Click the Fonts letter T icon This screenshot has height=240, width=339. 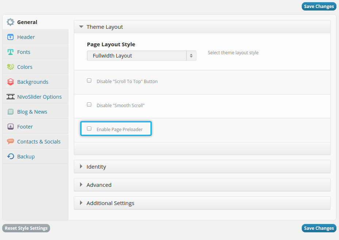[x=11, y=52]
